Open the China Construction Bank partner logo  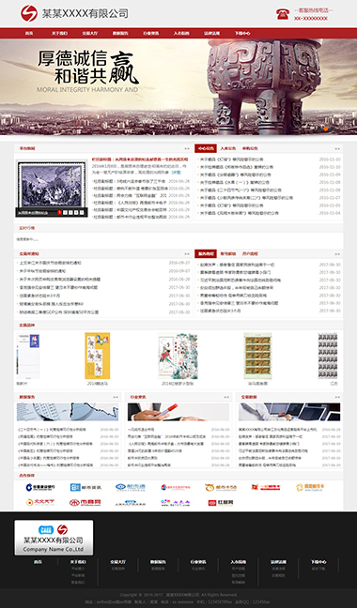[40, 487]
